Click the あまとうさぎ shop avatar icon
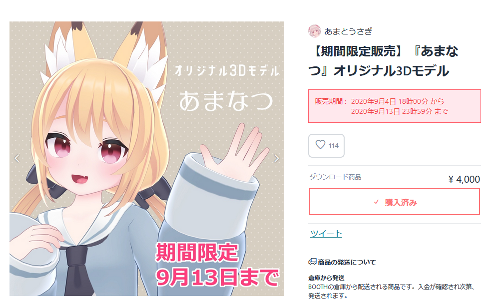Screen dimensions: 497x303 coord(314,31)
